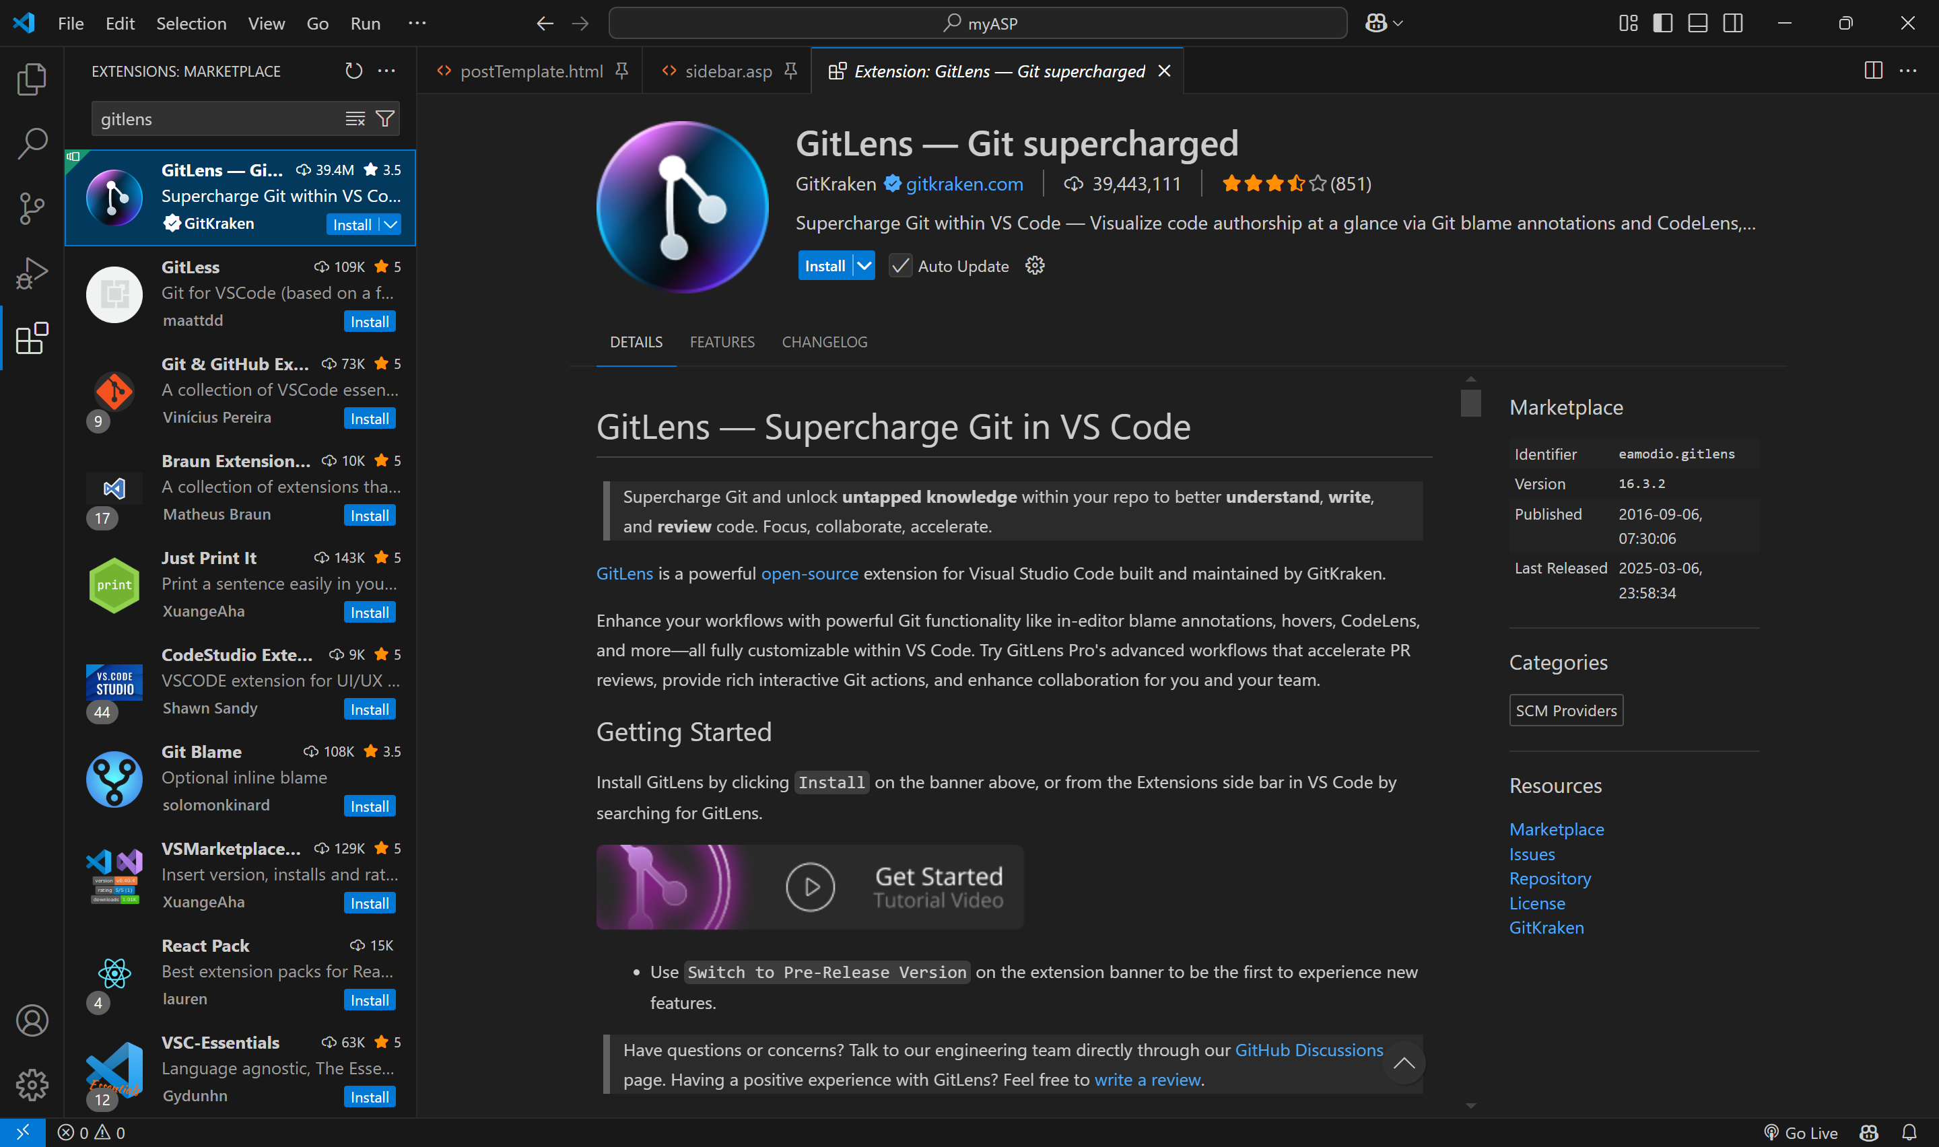
Task: Select the Just Print It extension
Action: click(x=240, y=585)
